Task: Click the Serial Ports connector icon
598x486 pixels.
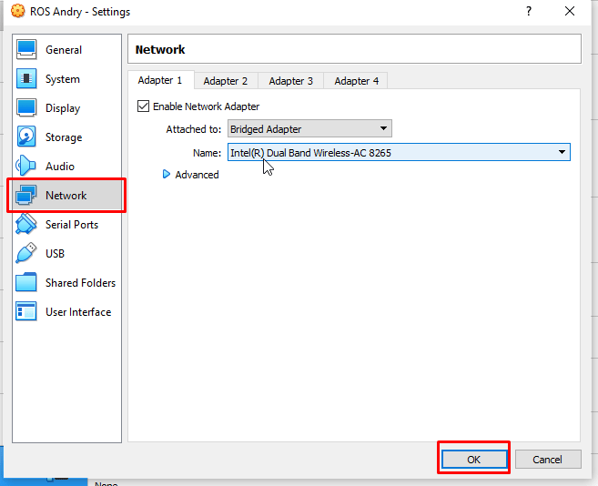Action: click(x=27, y=225)
